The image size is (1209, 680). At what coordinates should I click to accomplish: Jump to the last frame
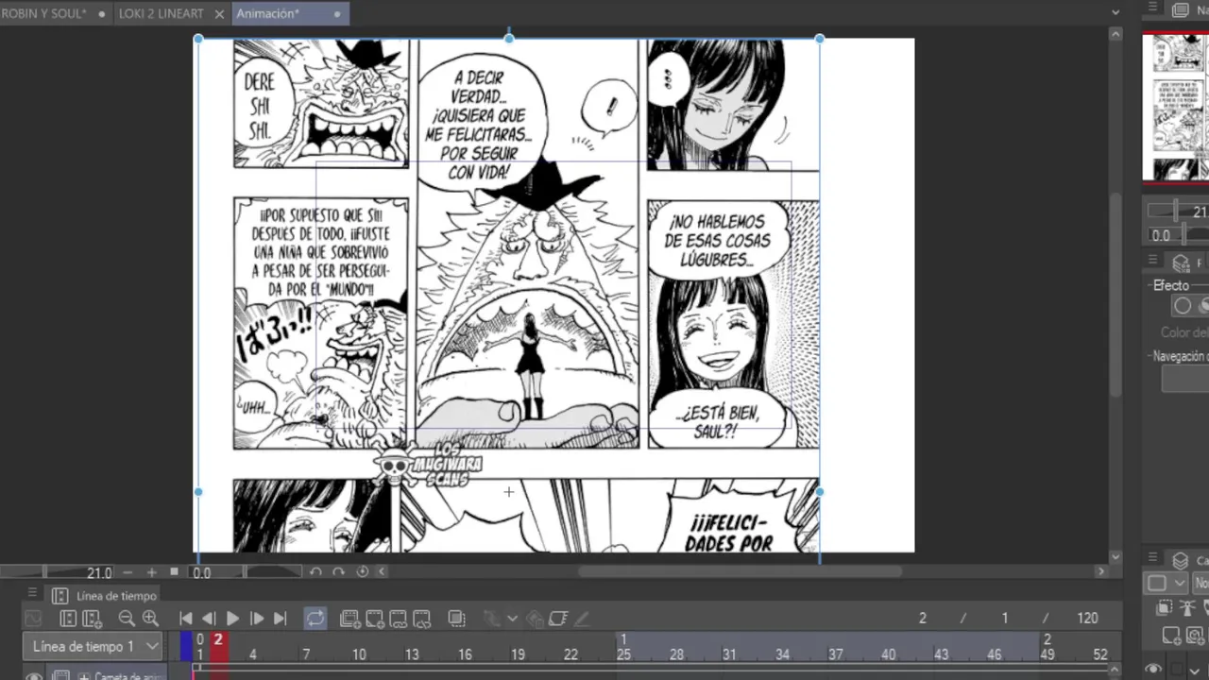click(x=280, y=619)
